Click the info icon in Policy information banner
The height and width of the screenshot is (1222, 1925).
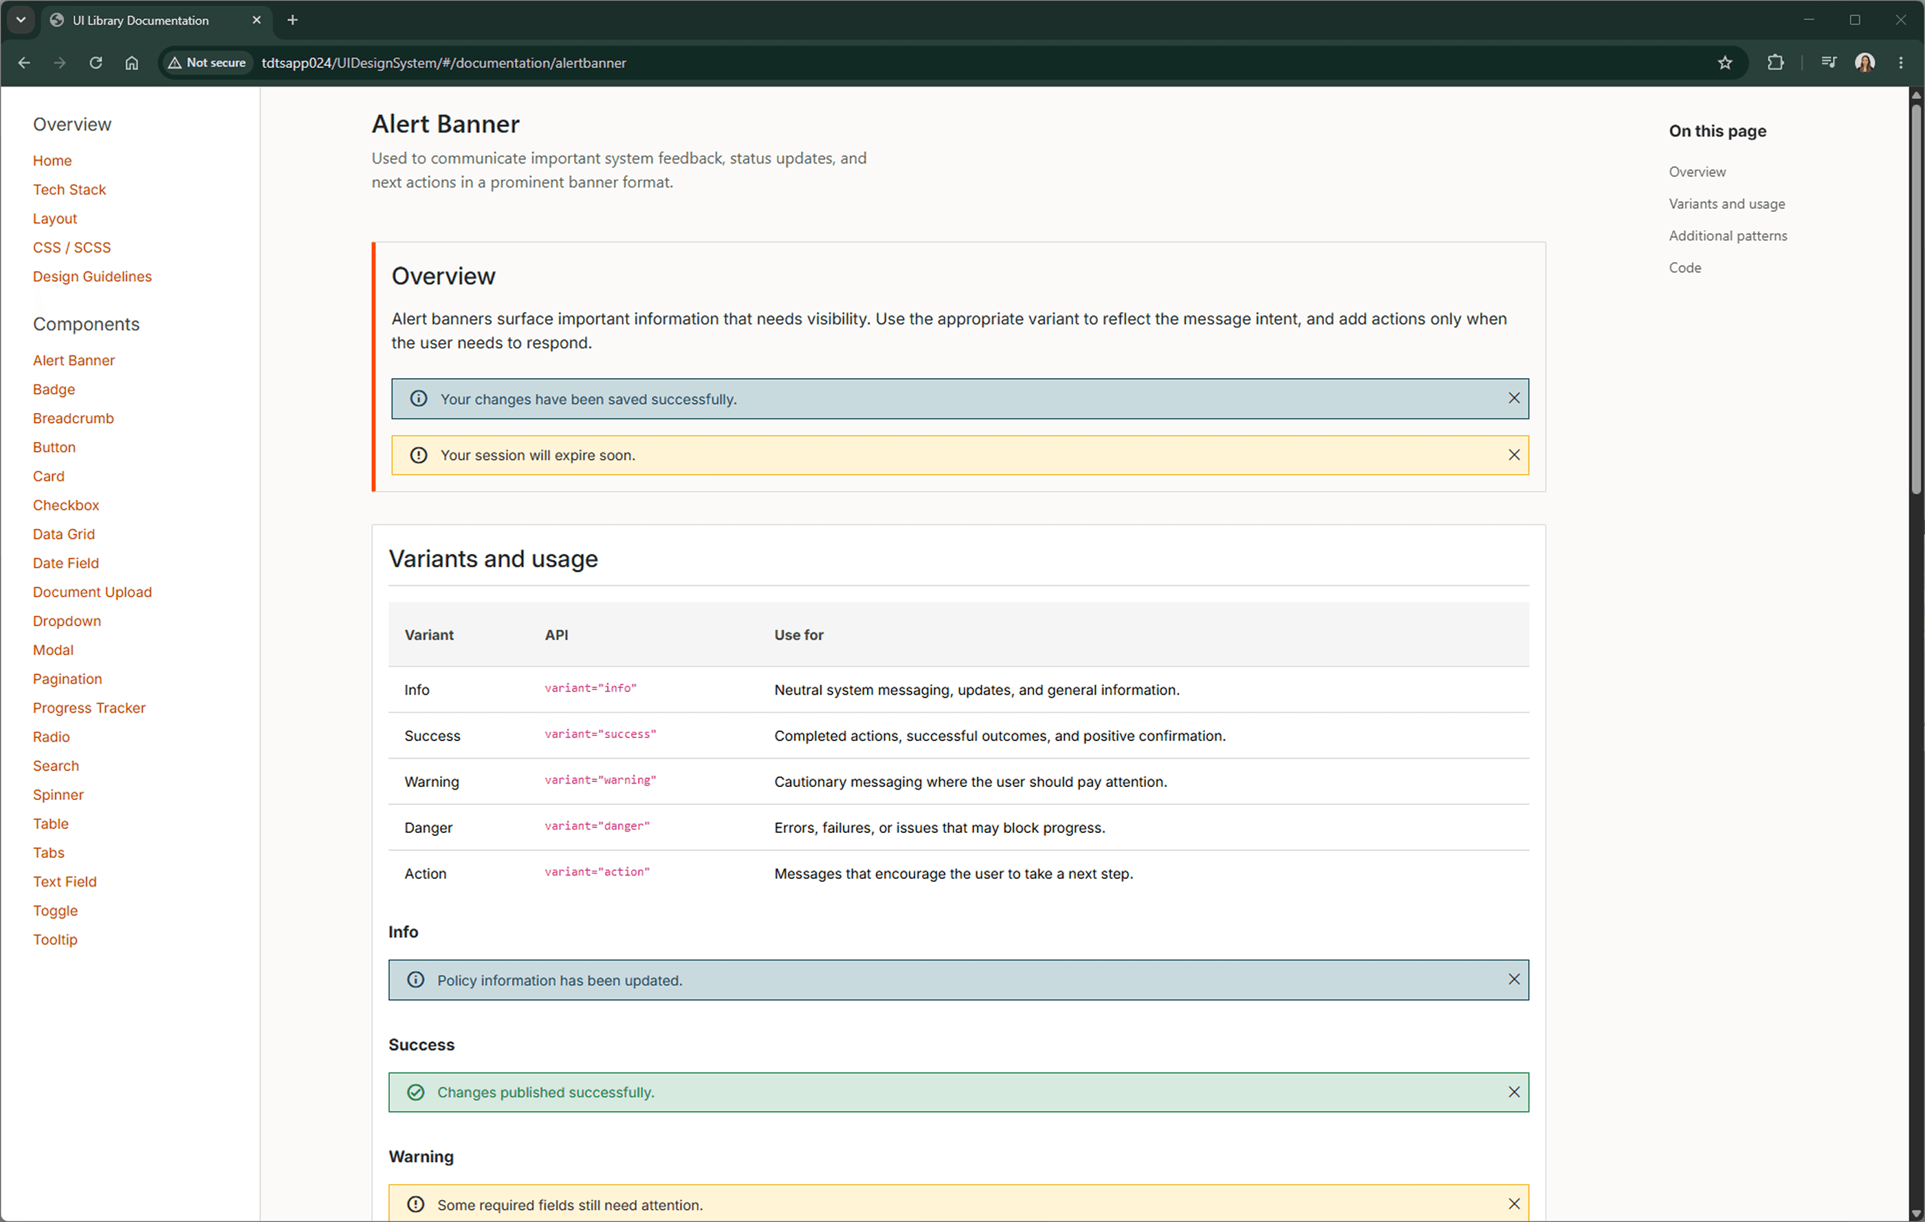click(x=416, y=979)
